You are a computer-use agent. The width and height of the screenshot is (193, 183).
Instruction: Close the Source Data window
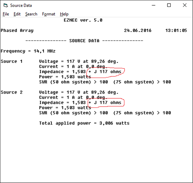coord(184,5)
